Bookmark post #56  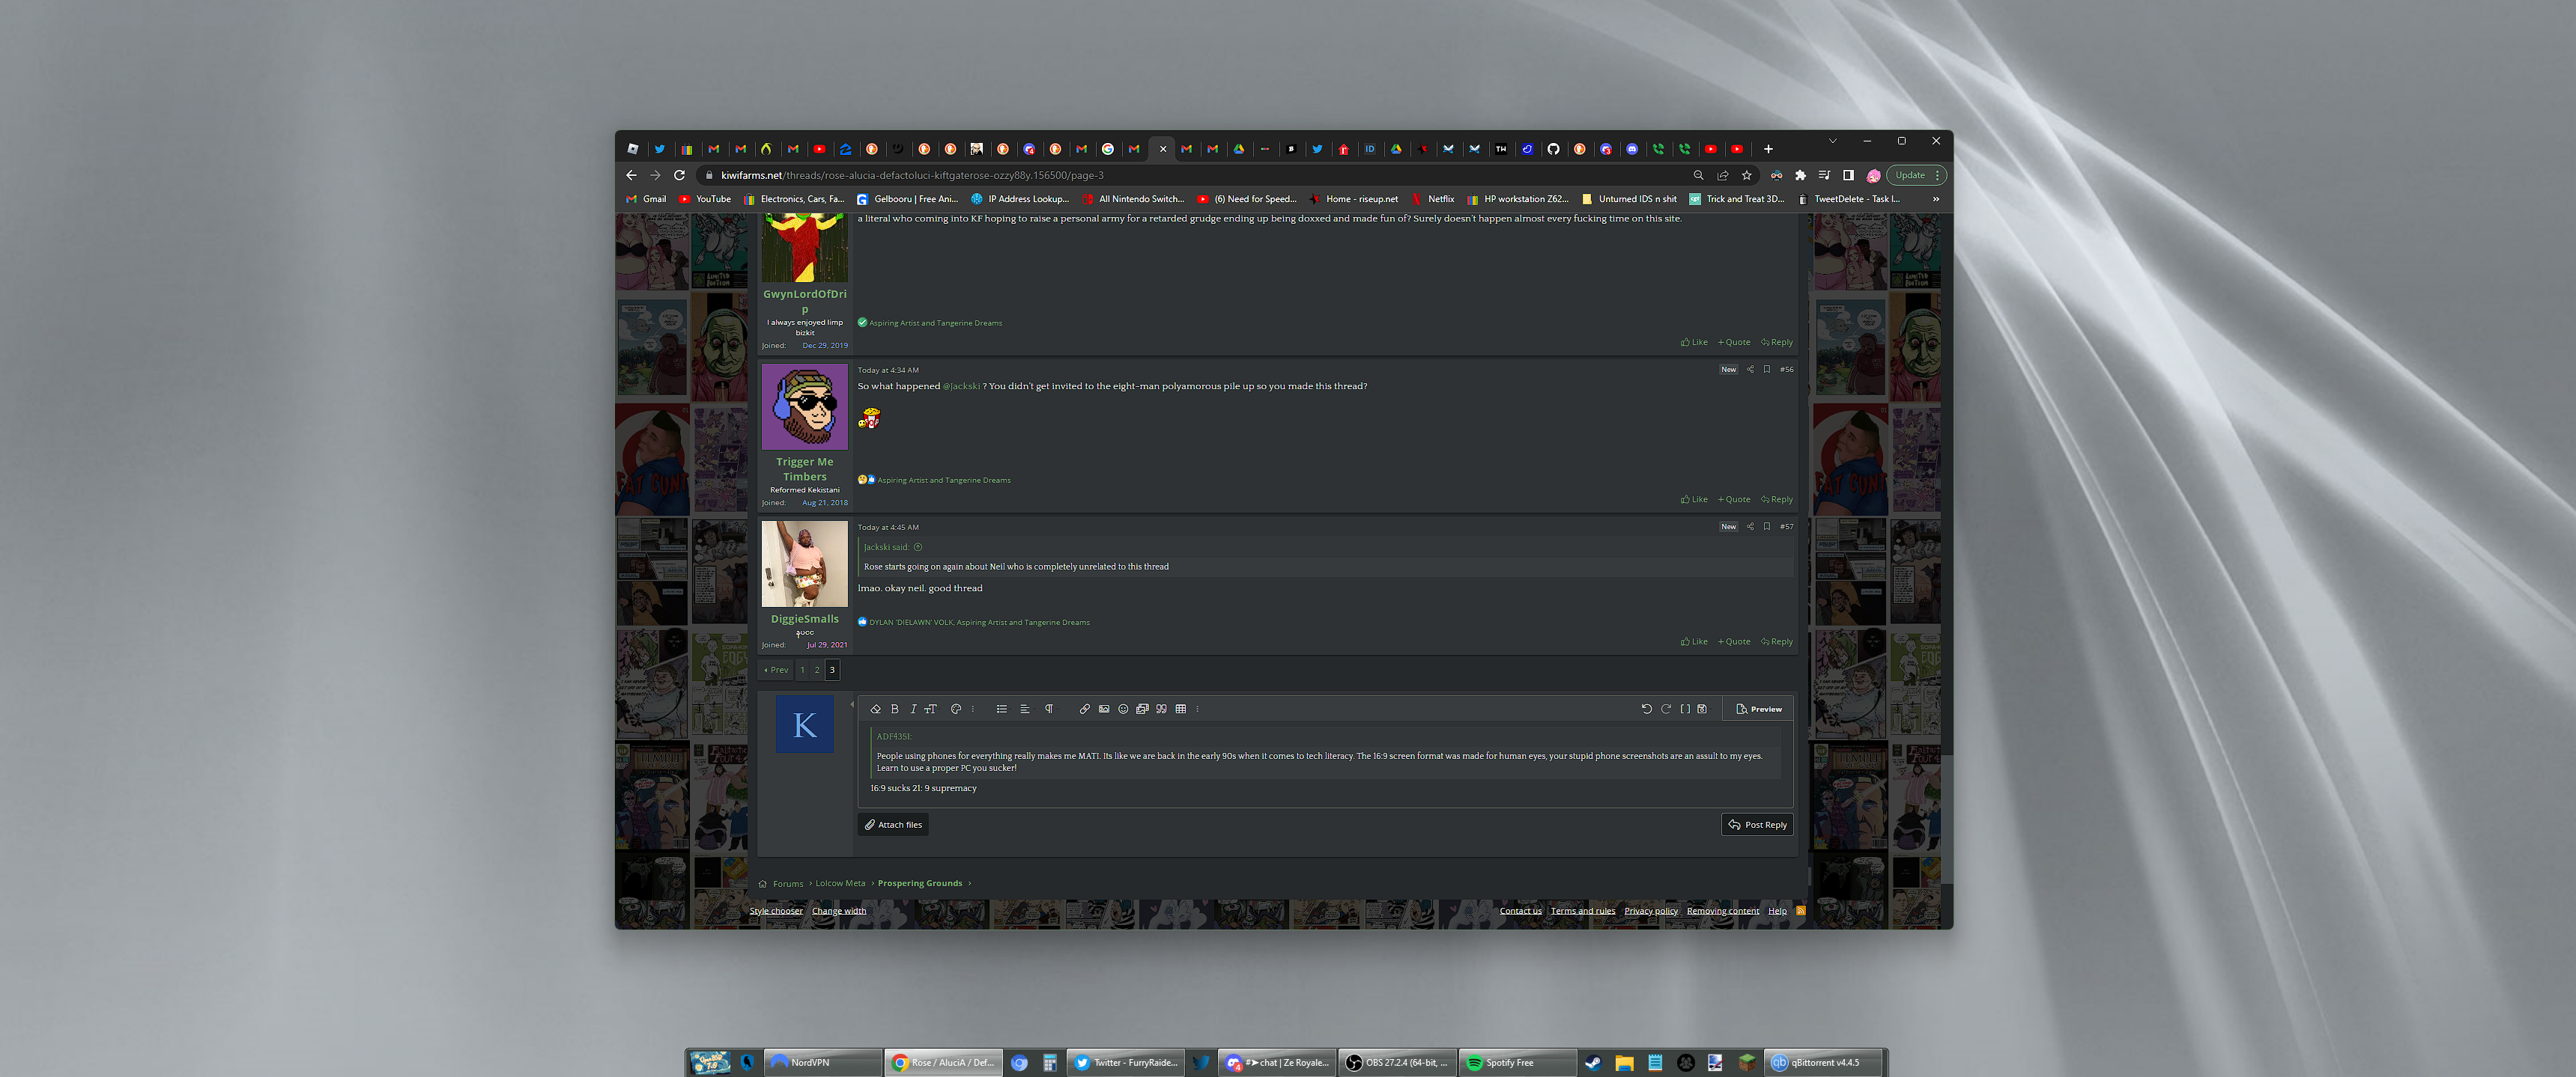coord(1767,370)
